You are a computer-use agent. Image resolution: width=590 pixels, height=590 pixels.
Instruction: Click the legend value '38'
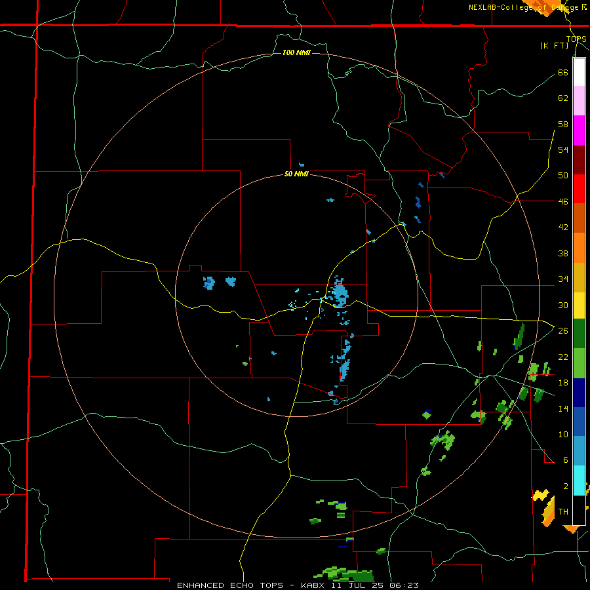[563, 253]
